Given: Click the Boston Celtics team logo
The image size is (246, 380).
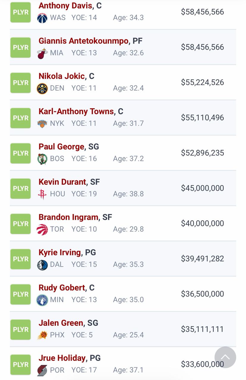Looking at the screenshot, I should [x=42, y=159].
